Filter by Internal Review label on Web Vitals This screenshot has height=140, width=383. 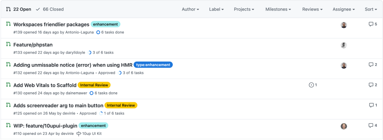(x=94, y=85)
